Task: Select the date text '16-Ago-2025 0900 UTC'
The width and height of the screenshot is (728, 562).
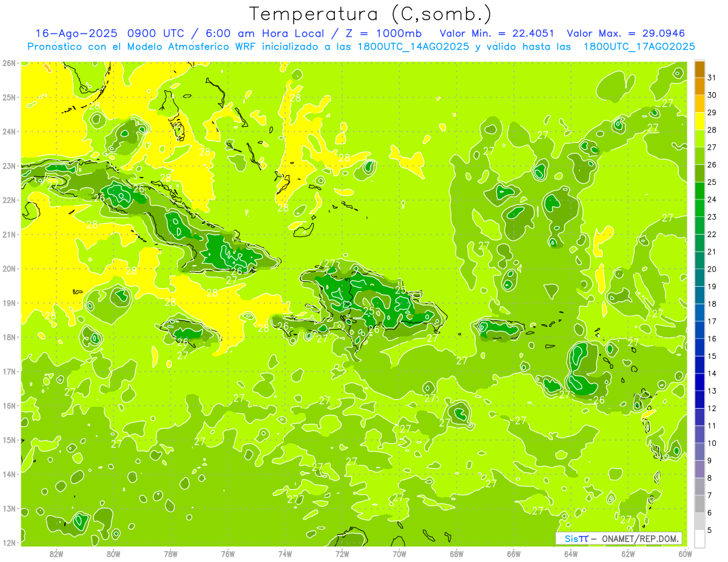Action: pyautogui.click(x=110, y=33)
